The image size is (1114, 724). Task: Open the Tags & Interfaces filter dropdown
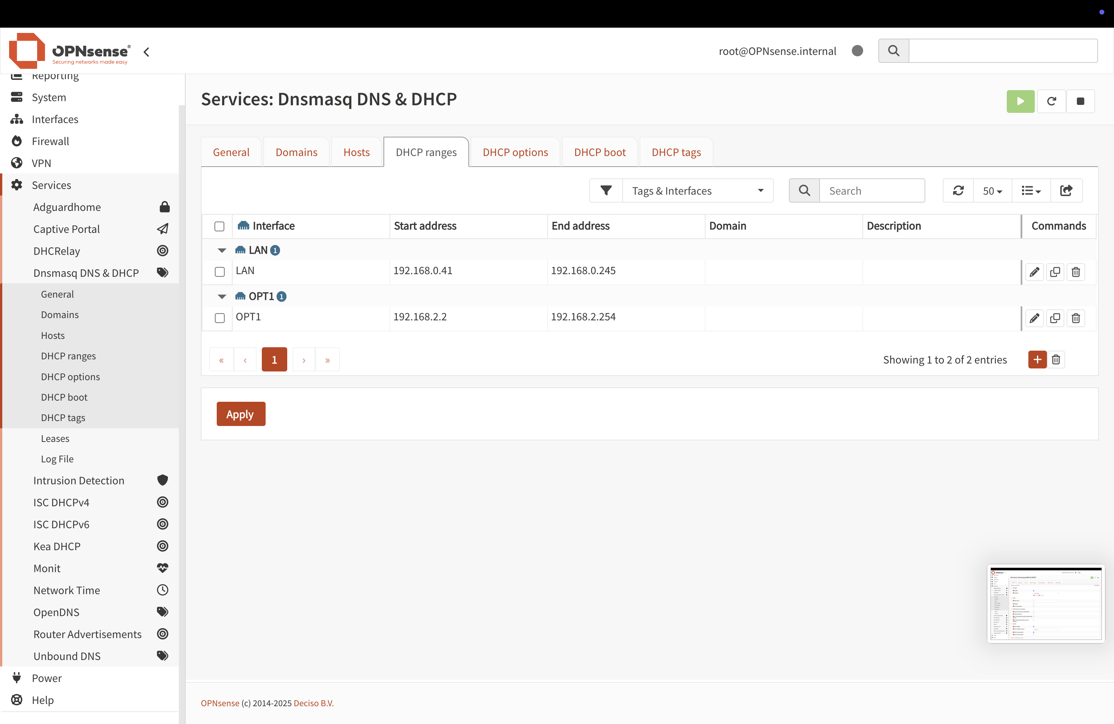697,190
